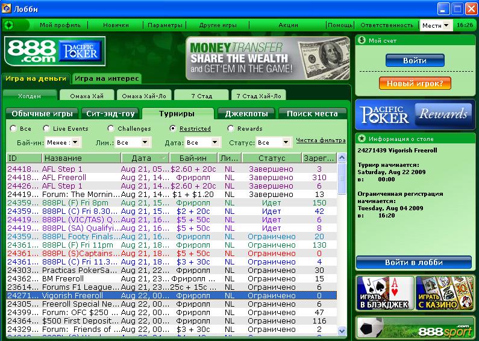Screen dimensions: 479x341
Task: Click tournament list scrollbar down arrow
Action: (342, 331)
